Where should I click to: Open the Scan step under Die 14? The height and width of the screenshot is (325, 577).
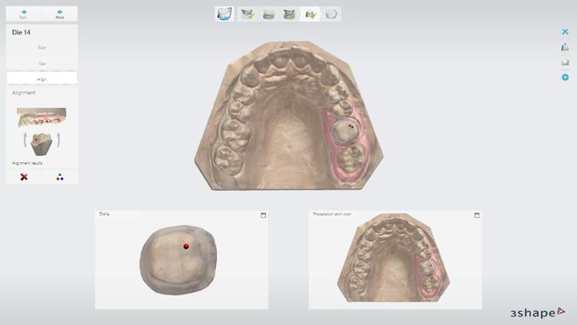click(42, 47)
